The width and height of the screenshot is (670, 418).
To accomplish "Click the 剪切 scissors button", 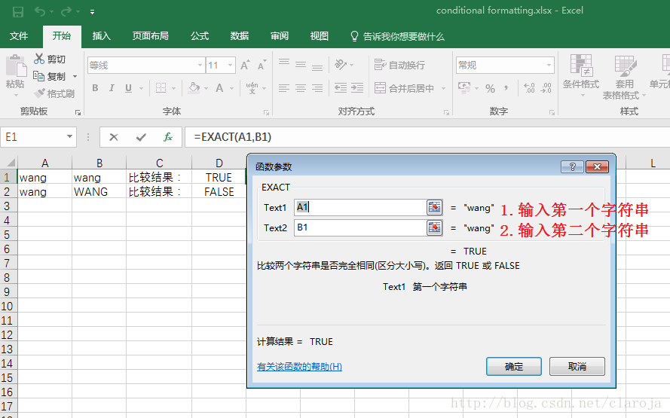I will 50,59.
